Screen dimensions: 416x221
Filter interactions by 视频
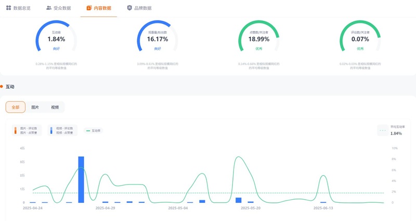[55, 107]
